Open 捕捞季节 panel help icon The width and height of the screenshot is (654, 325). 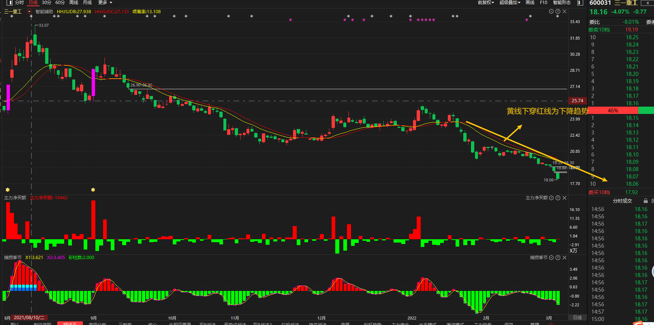coord(558,258)
